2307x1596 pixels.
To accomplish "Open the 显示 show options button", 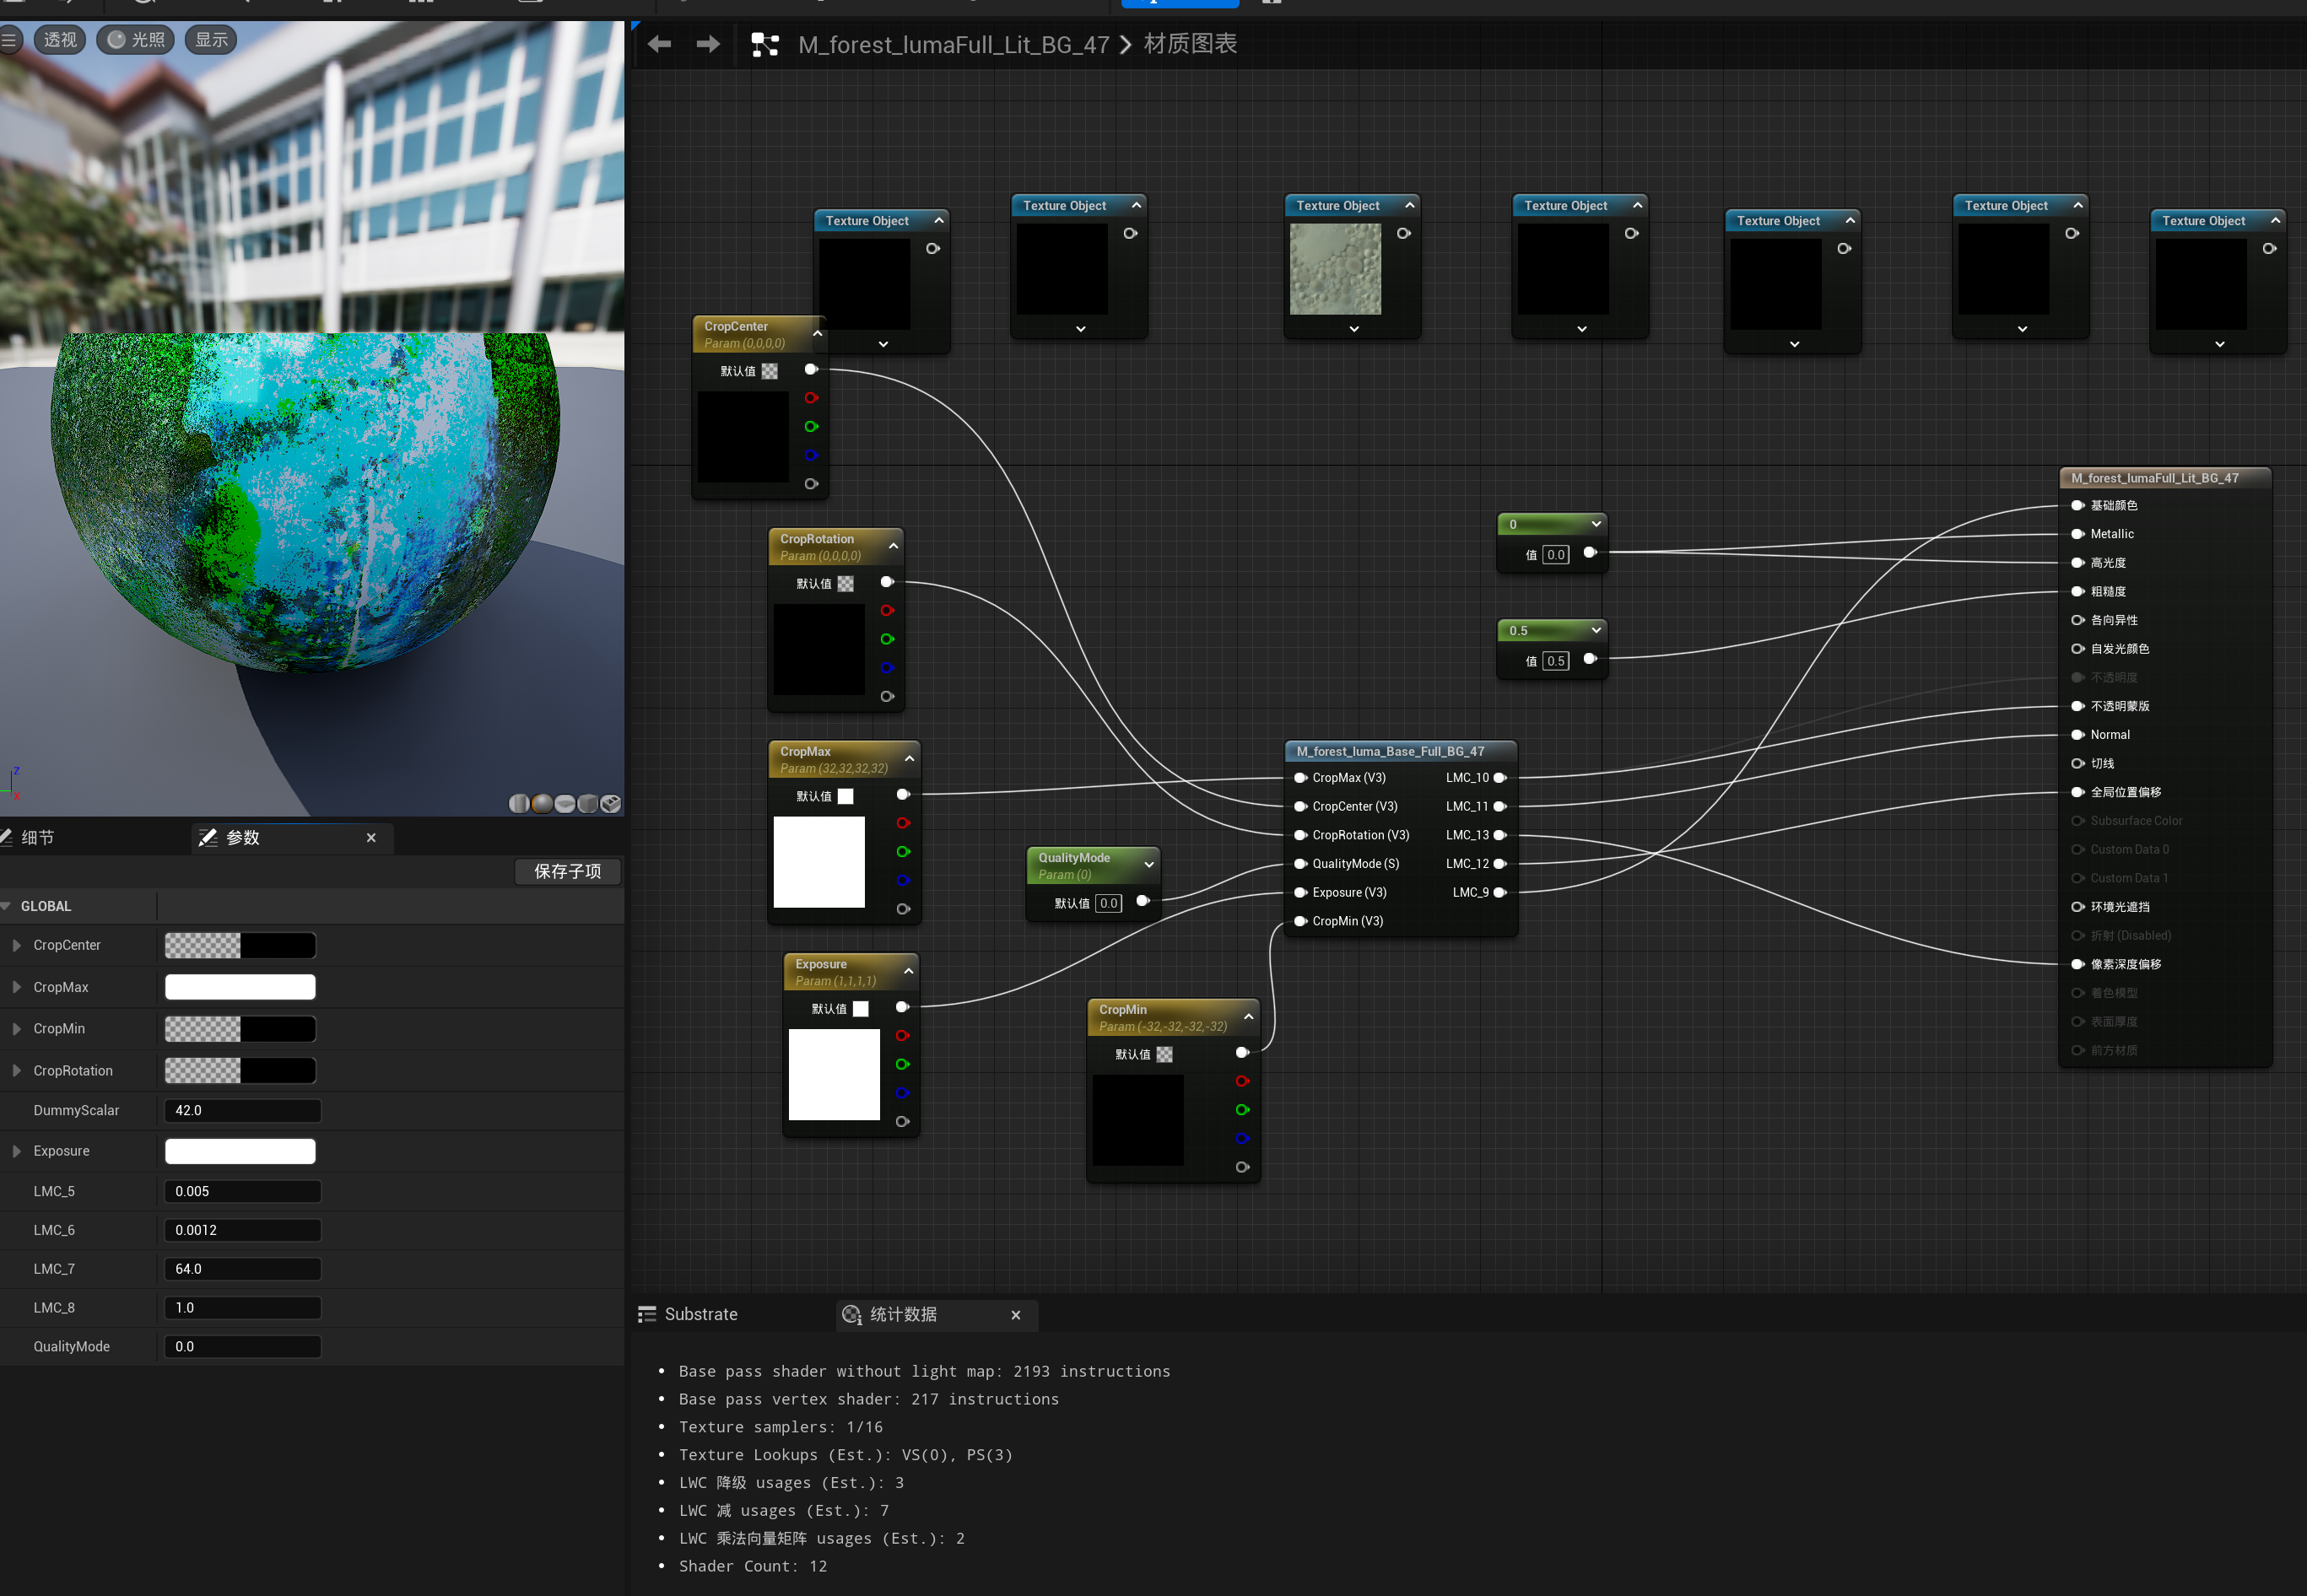I will [x=211, y=40].
